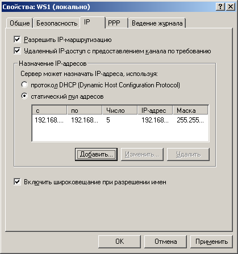Open the Безопасность tab

(57, 23)
